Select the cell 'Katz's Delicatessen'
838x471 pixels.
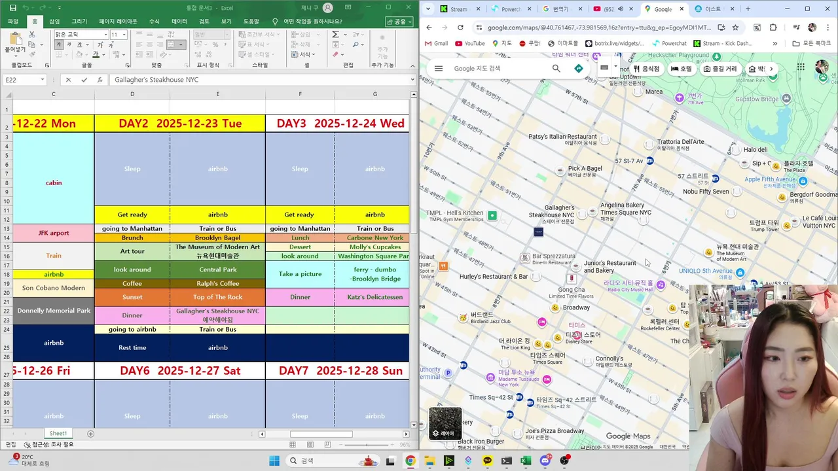tap(374, 297)
